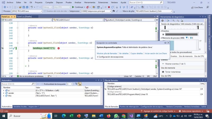
Task: Collapse the Eventos graph section
Action: (161, 31)
